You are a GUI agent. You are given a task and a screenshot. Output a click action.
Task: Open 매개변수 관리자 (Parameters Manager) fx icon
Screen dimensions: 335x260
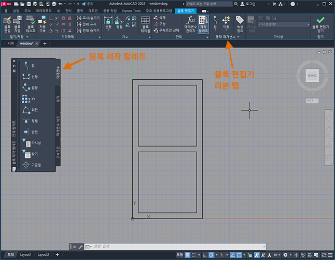pyautogui.click(x=190, y=24)
